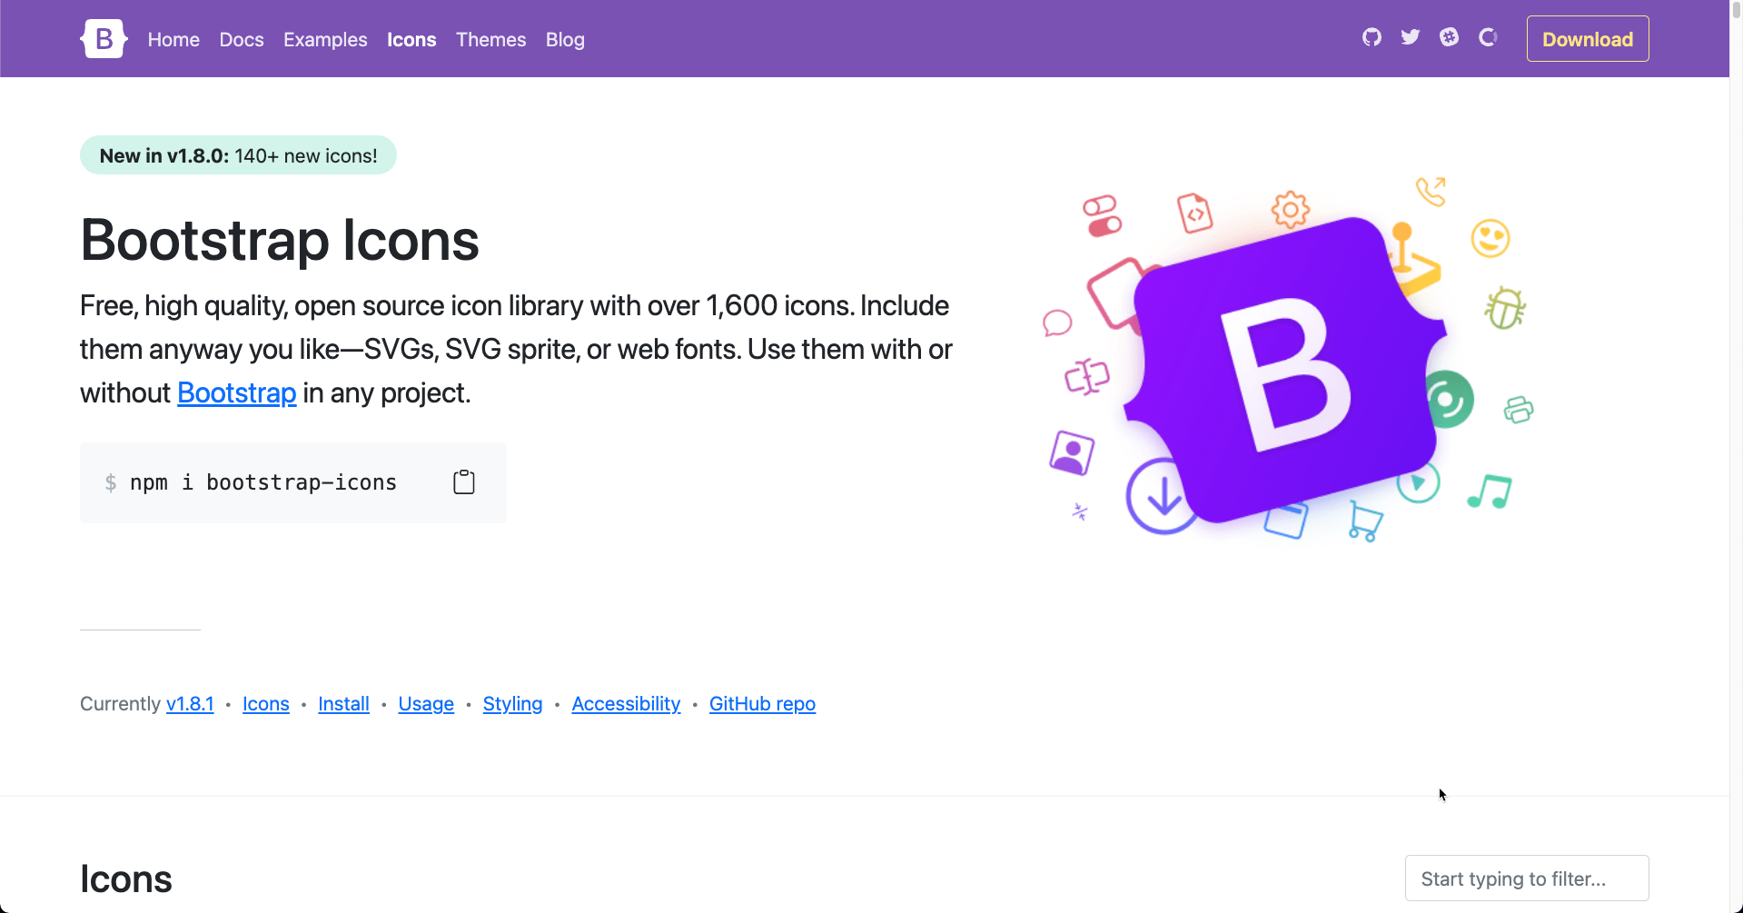Click the Start typing to filter field
The width and height of the screenshot is (1743, 913).
(x=1526, y=878)
